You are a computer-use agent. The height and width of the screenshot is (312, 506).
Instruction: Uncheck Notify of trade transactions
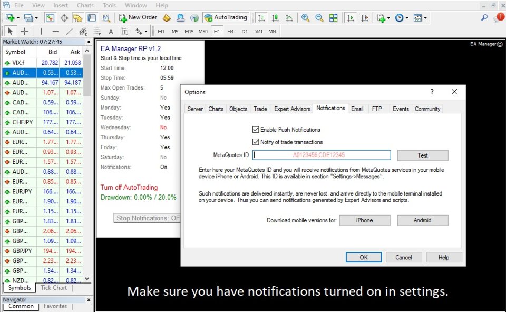(x=256, y=142)
